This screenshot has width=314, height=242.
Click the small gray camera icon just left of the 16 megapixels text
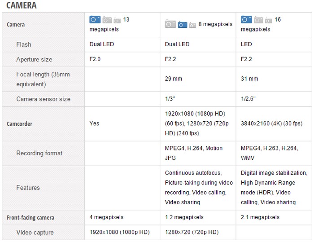click(x=269, y=20)
